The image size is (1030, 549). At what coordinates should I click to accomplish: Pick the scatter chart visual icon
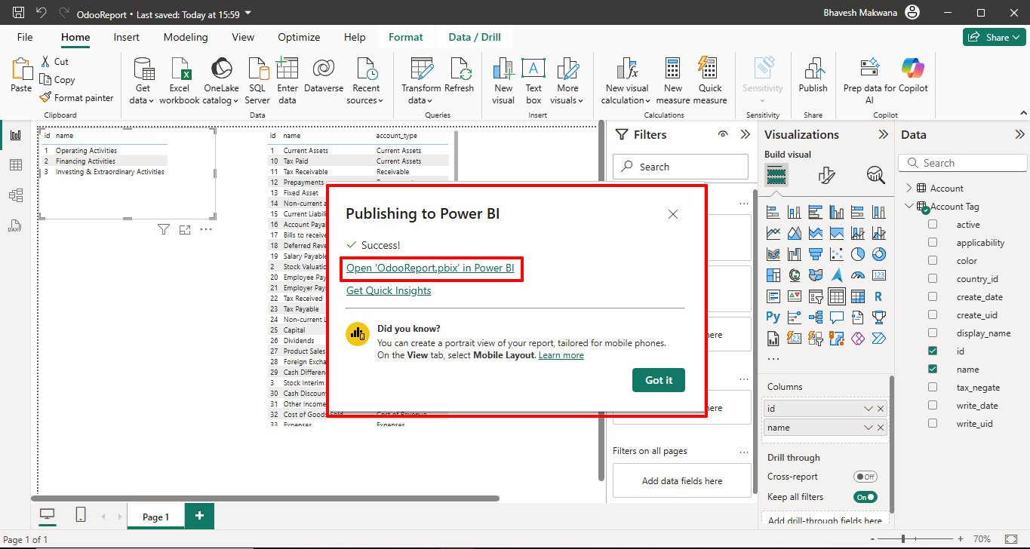point(836,254)
